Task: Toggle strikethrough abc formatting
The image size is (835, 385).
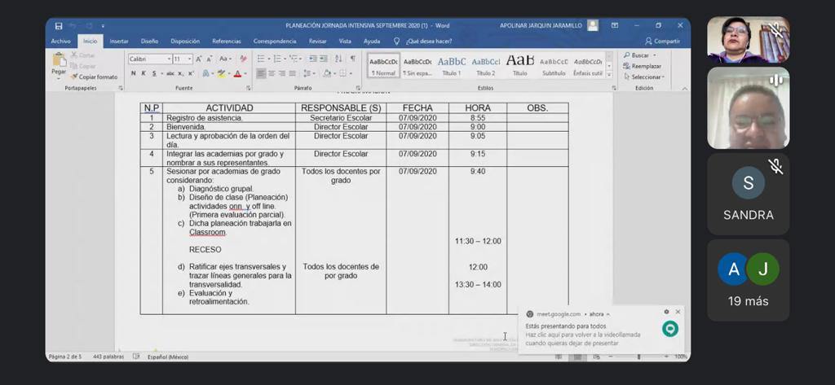Action: (170, 73)
